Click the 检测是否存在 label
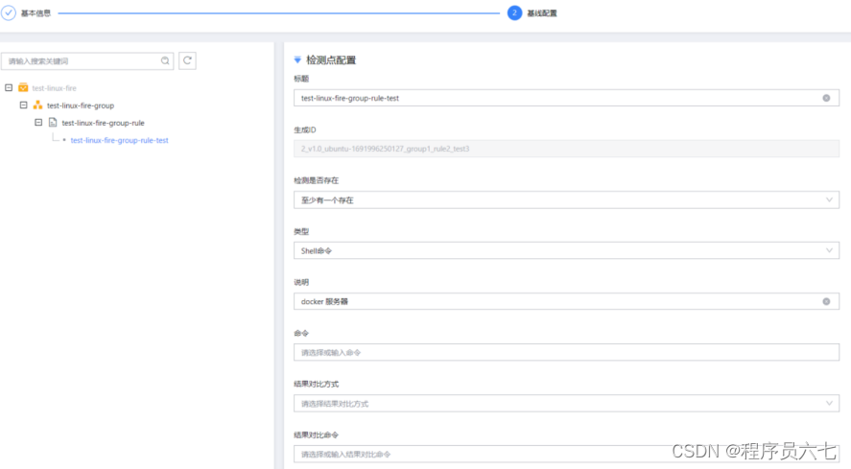This screenshot has width=851, height=469. [x=316, y=180]
